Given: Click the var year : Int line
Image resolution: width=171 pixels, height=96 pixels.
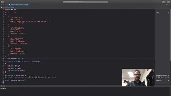Looking at the screenshot, I should click(14, 67).
